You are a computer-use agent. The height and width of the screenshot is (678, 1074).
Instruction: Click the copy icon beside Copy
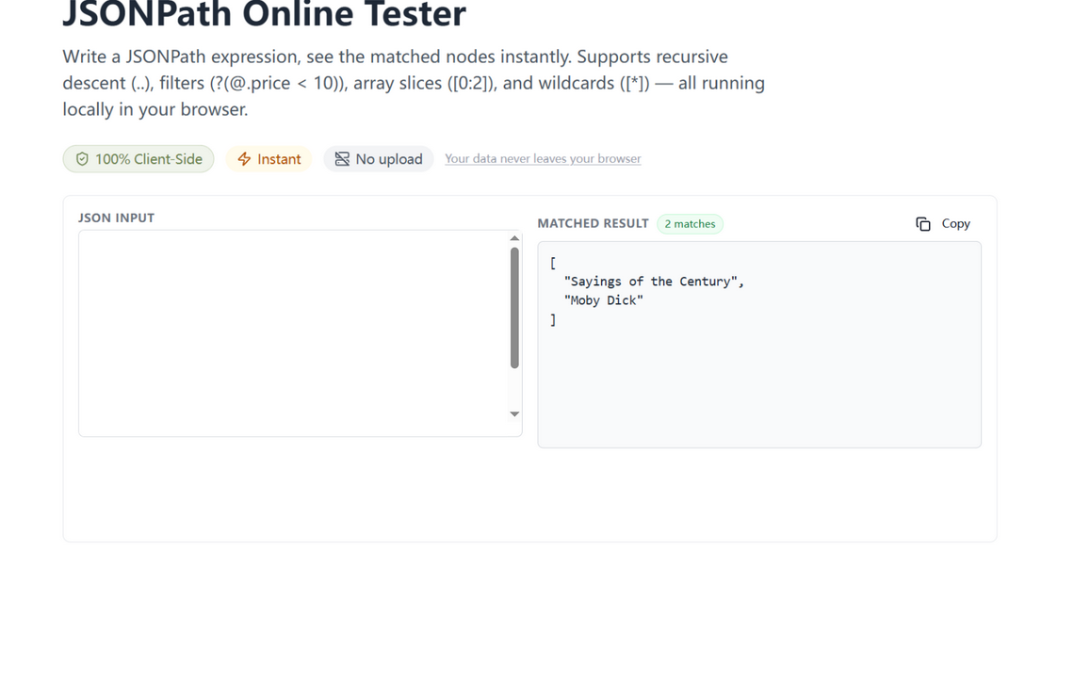[922, 224]
